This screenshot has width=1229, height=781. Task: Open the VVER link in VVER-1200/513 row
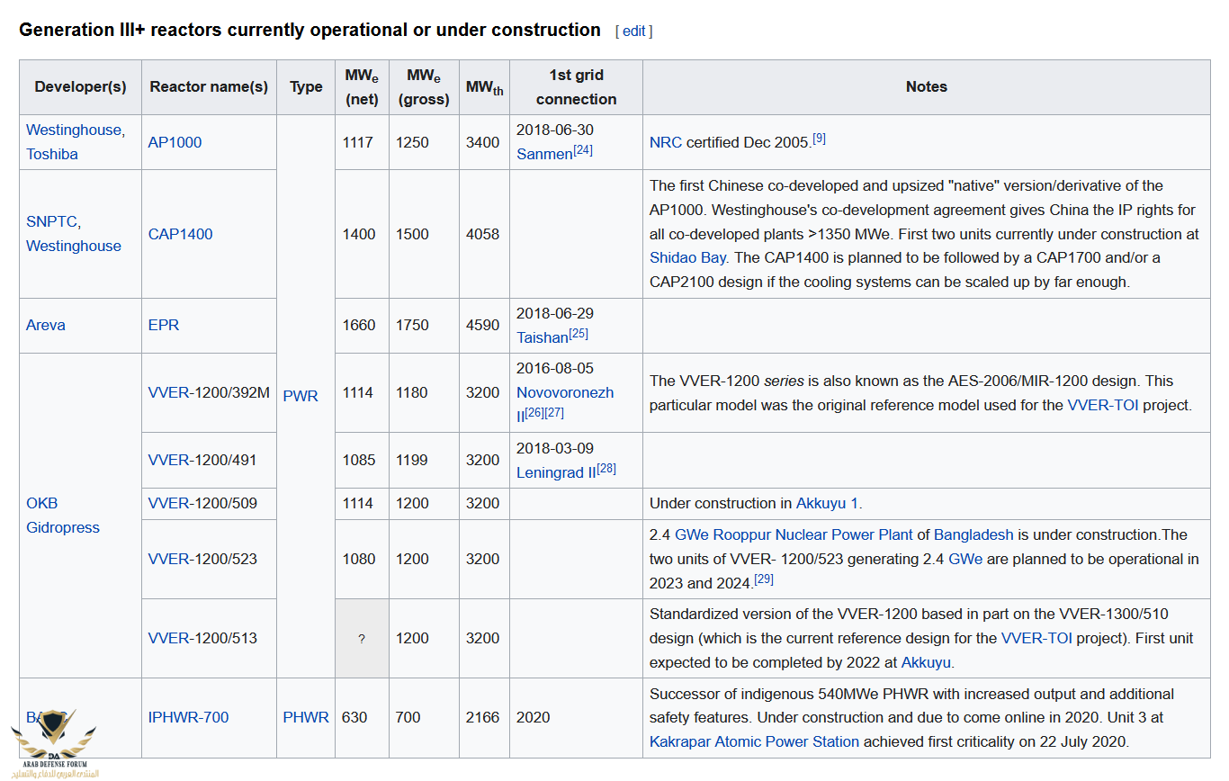(x=169, y=638)
